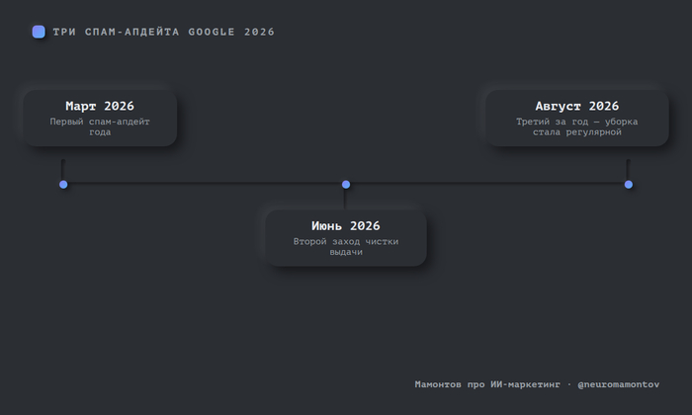The height and width of the screenshot is (415, 692).
Task: Click Первый спам-апдейт года description
Action: [x=100, y=126]
